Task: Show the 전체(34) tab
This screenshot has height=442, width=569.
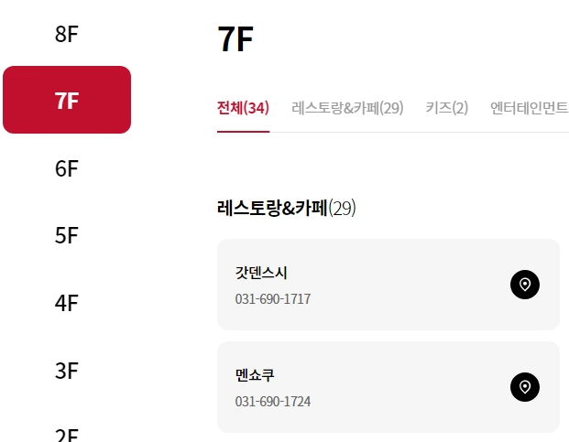Action: coord(243,108)
